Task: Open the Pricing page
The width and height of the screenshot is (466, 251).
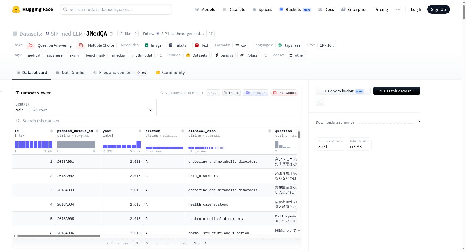Action: (x=381, y=9)
